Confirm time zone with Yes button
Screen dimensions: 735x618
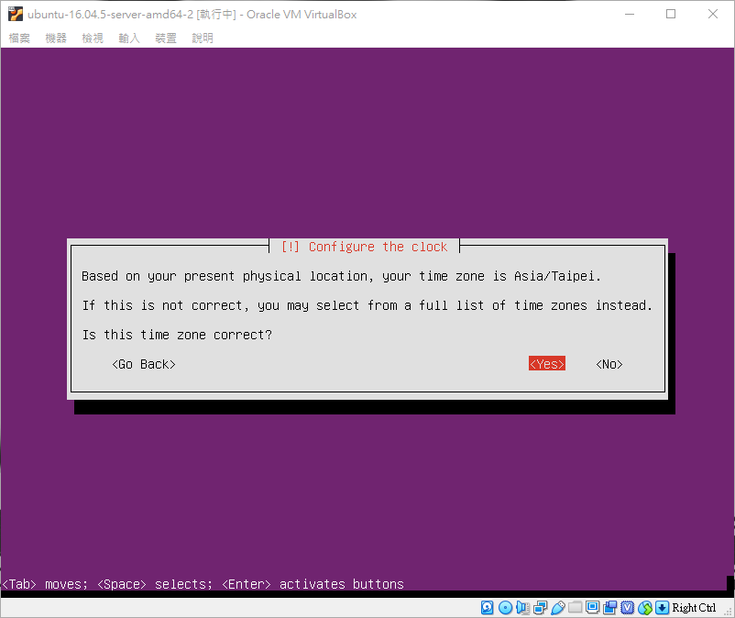tap(547, 364)
